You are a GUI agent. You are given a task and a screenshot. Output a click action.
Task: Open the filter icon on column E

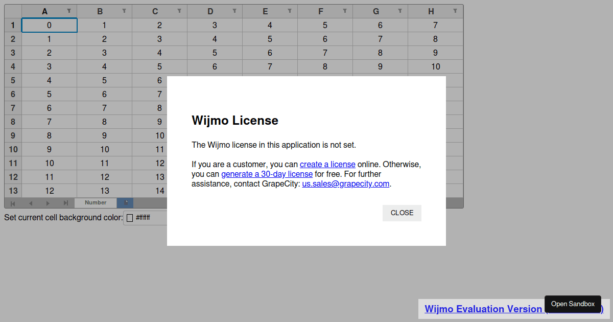[x=290, y=11]
